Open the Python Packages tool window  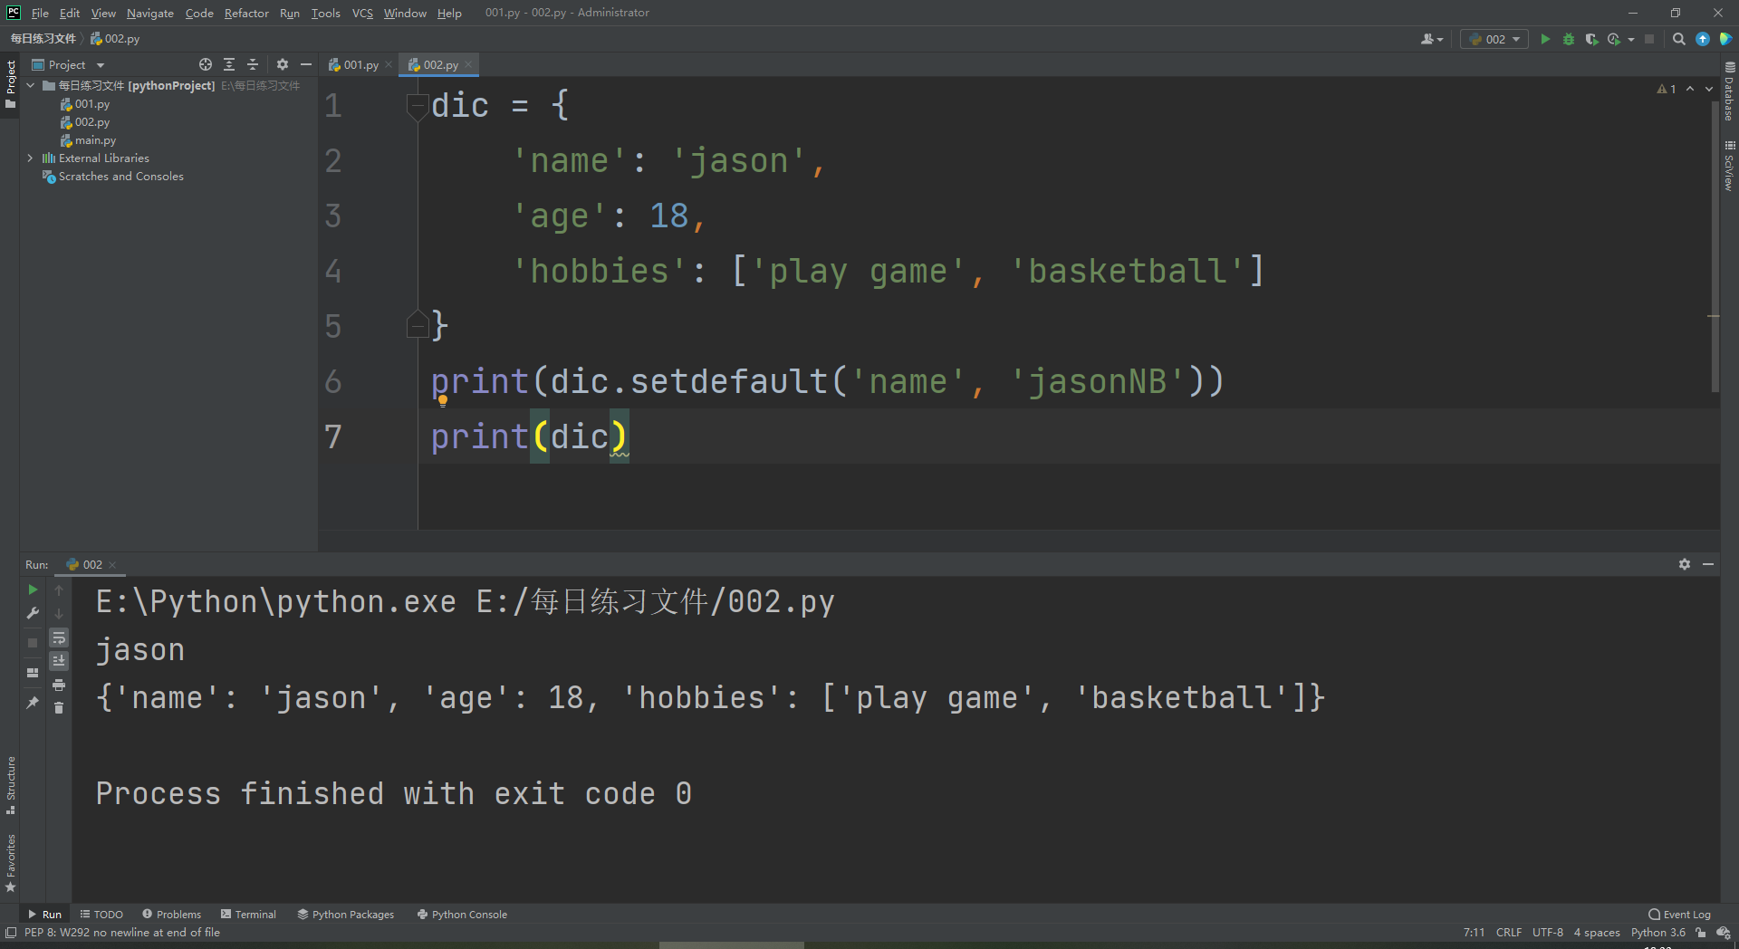click(346, 915)
